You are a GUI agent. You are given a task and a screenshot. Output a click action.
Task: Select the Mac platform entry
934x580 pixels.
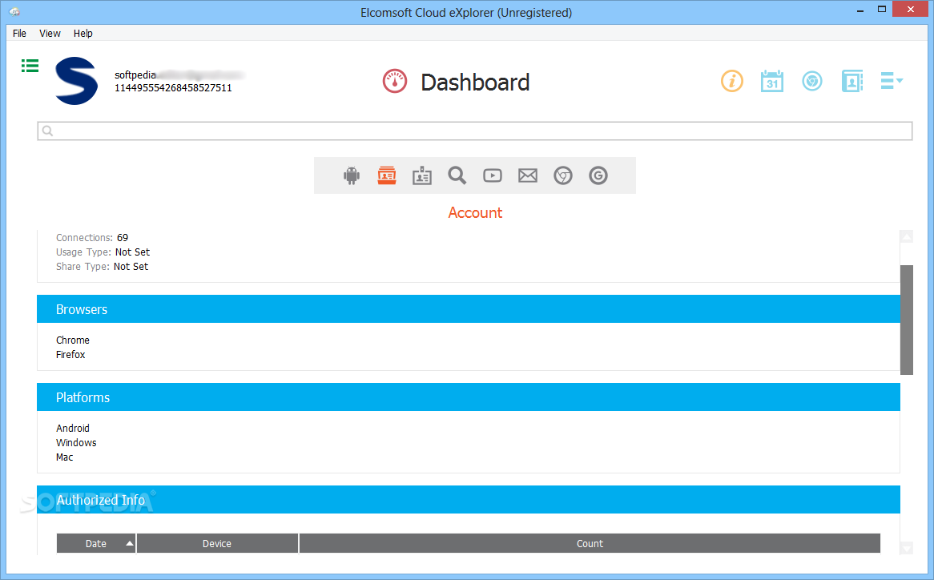point(64,457)
